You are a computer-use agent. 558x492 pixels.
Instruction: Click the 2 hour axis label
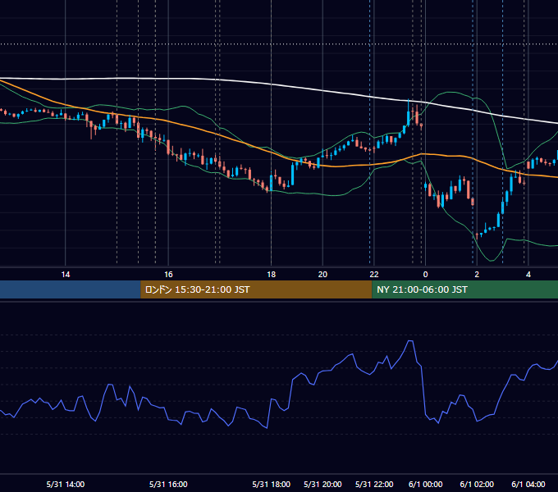coord(477,275)
